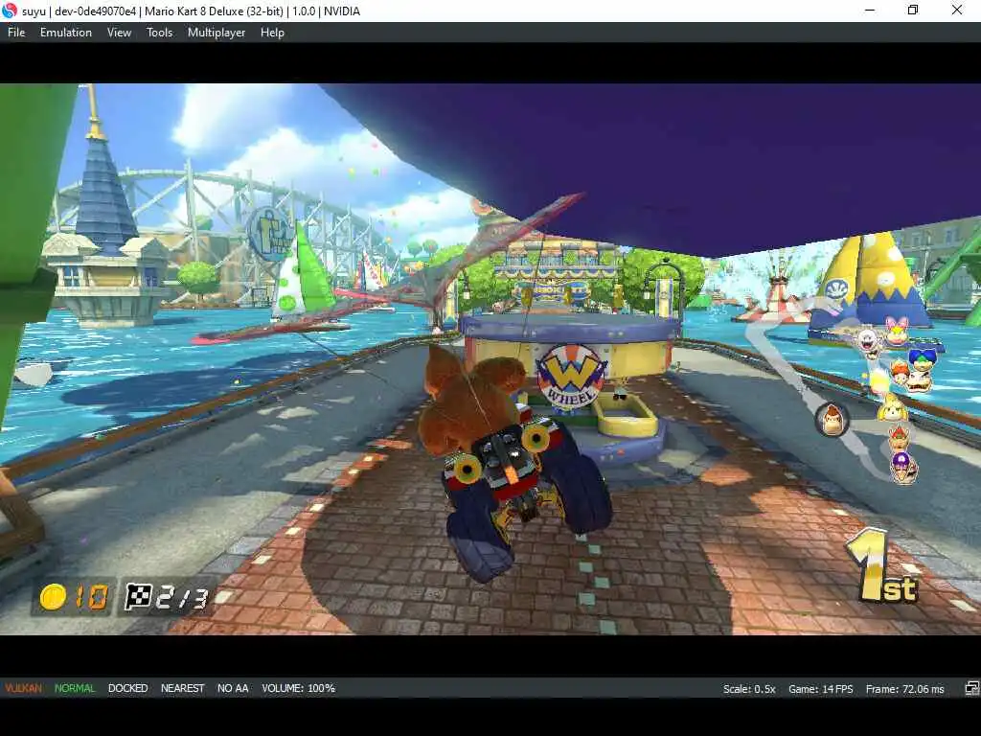Click the checkered lap flag icon
This screenshot has height=736, width=981.
tap(138, 596)
